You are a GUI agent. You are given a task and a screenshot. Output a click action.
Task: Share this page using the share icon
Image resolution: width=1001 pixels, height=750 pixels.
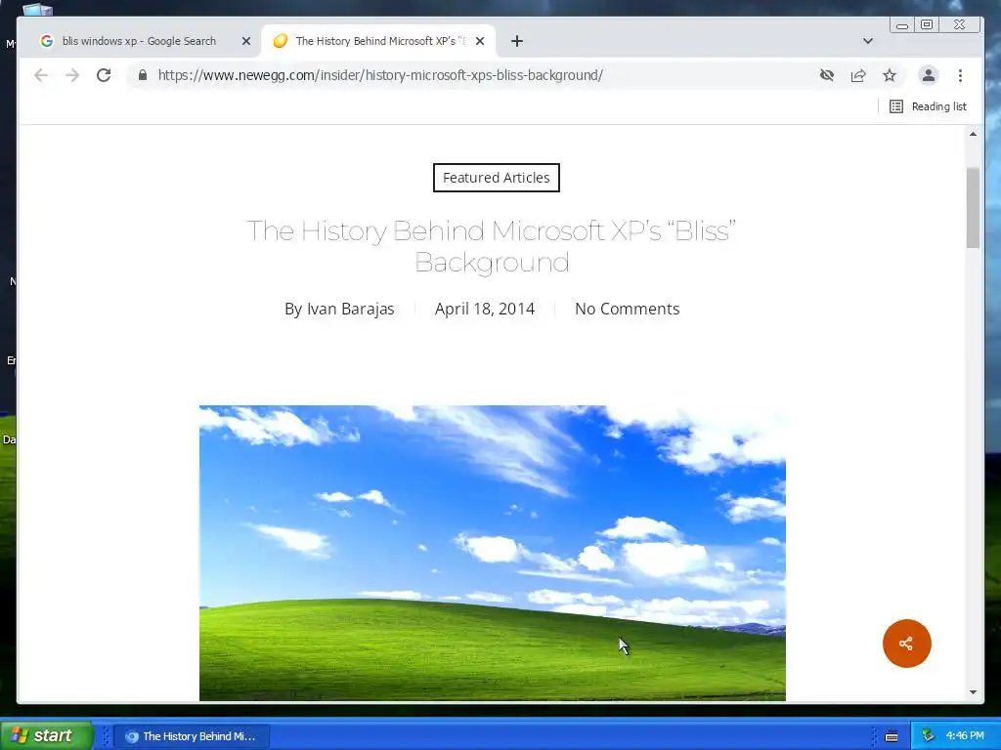coord(858,75)
